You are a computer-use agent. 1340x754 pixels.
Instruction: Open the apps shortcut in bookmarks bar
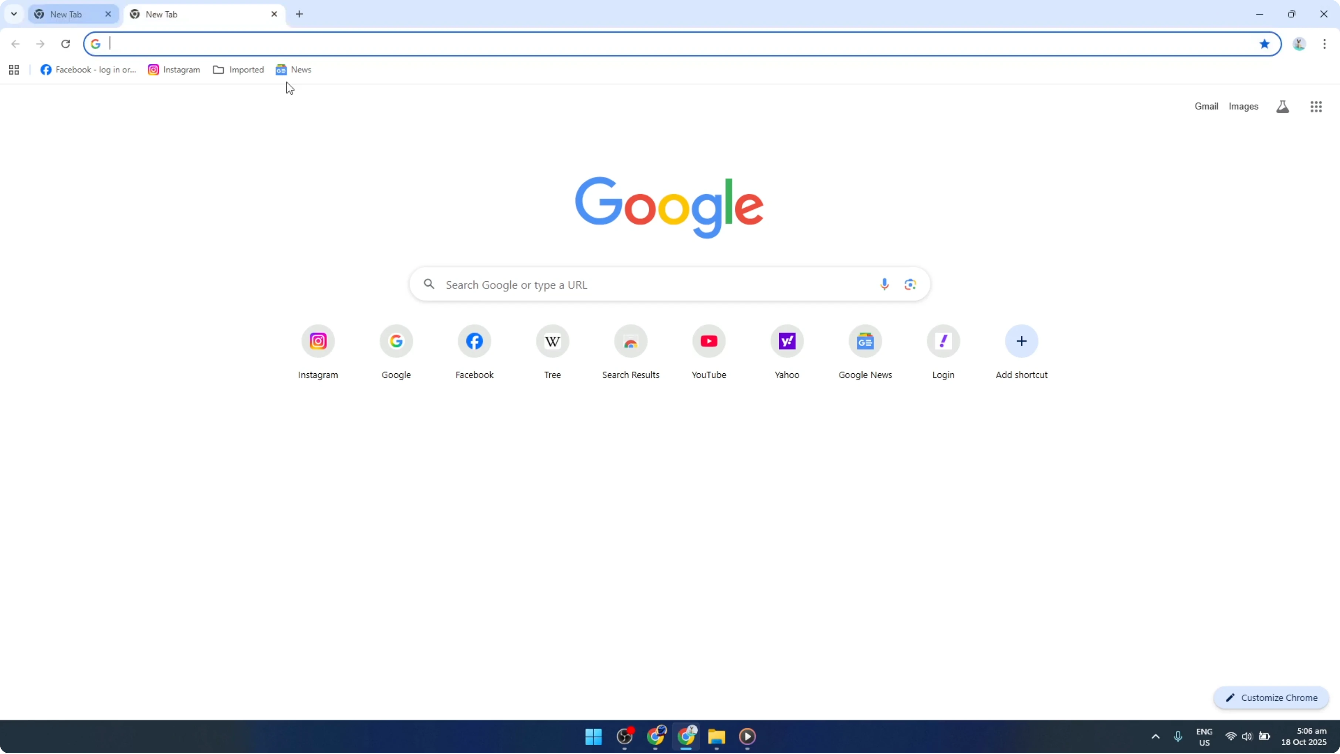click(x=14, y=70)
